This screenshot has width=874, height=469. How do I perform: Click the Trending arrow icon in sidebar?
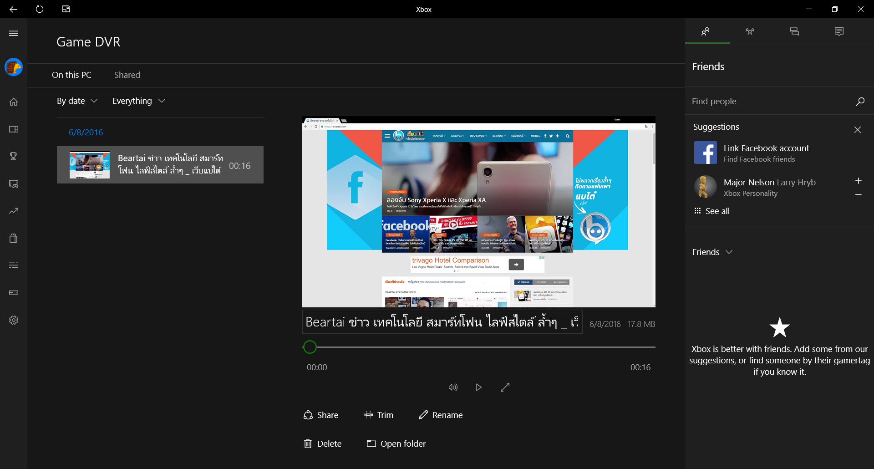tap(14, 211)
